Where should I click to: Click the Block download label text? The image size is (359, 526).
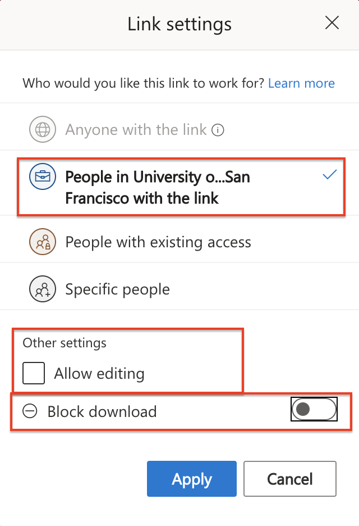pos(102,412)
